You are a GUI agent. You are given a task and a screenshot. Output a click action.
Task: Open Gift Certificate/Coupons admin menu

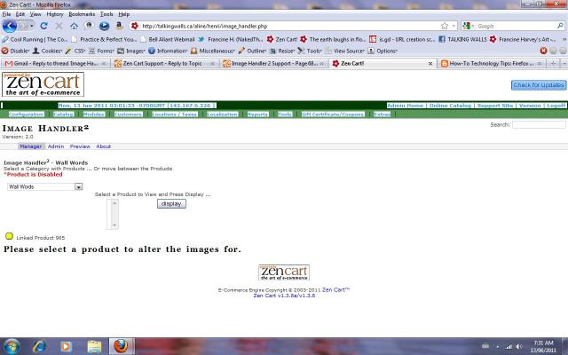pos(333,114)
